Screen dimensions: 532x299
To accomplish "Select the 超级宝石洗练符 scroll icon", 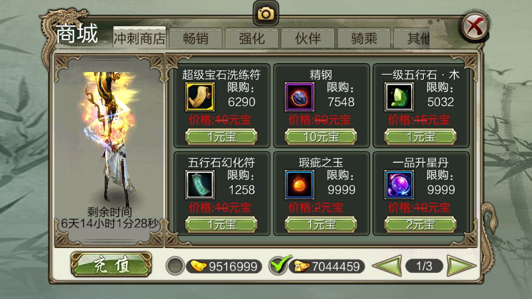I will (200, 97).
